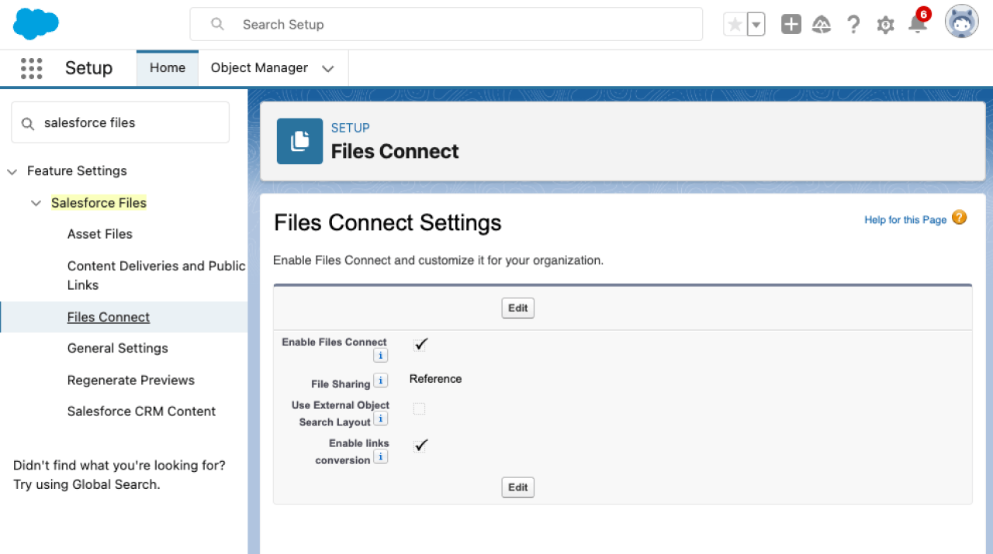Click the Enable Files Connect label

point(334,342)
